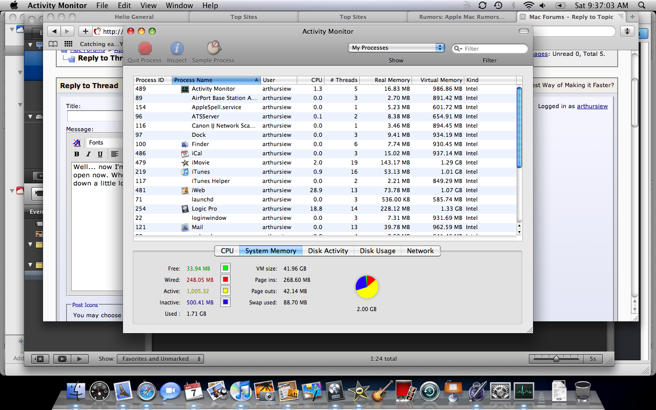Select Rumors: Apple Mac Rumors tab in Safari
The height and width of the screenshot is (410, 656).
[x=462, y=17]
